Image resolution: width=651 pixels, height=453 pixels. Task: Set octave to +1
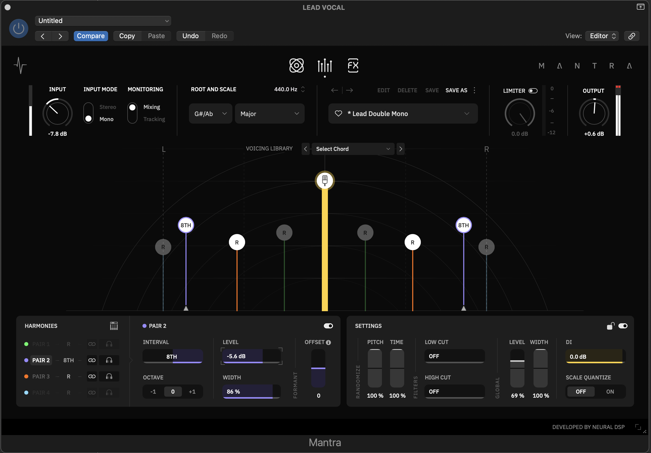(192, 392)
